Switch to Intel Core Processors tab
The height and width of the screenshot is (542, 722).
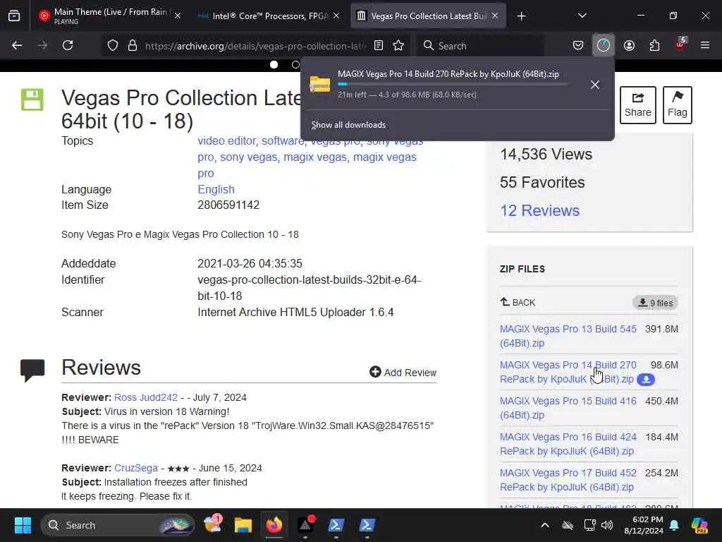point(269,16)
